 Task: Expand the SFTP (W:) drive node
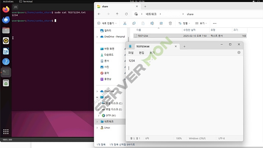pyautogui.click(x=99, y=116)
